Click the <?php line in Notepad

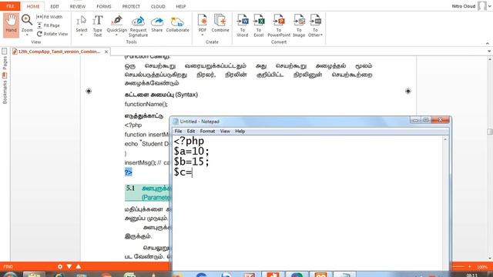click(x=189, y=141)
